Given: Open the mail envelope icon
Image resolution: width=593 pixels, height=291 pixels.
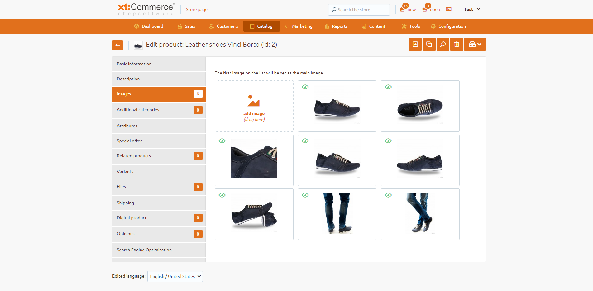Looking at the screenshot, I should click(x=449, y=9).
